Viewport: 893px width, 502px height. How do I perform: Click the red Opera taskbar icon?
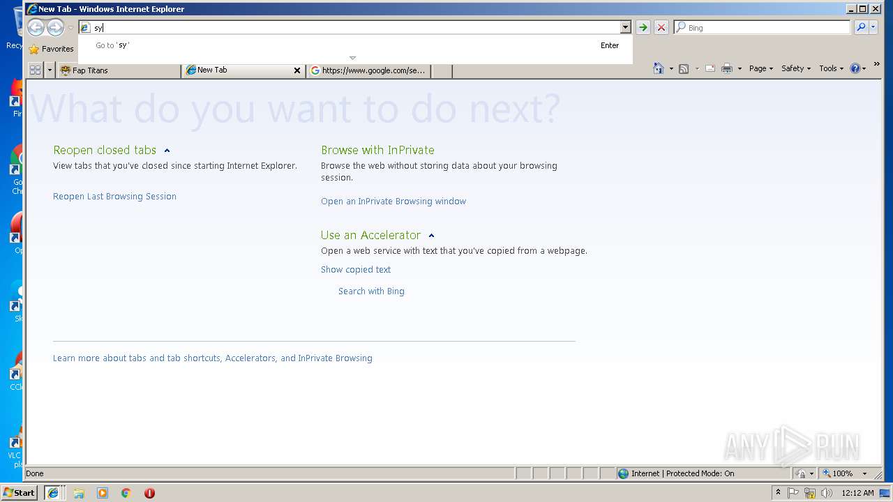[x=149, y=493]
